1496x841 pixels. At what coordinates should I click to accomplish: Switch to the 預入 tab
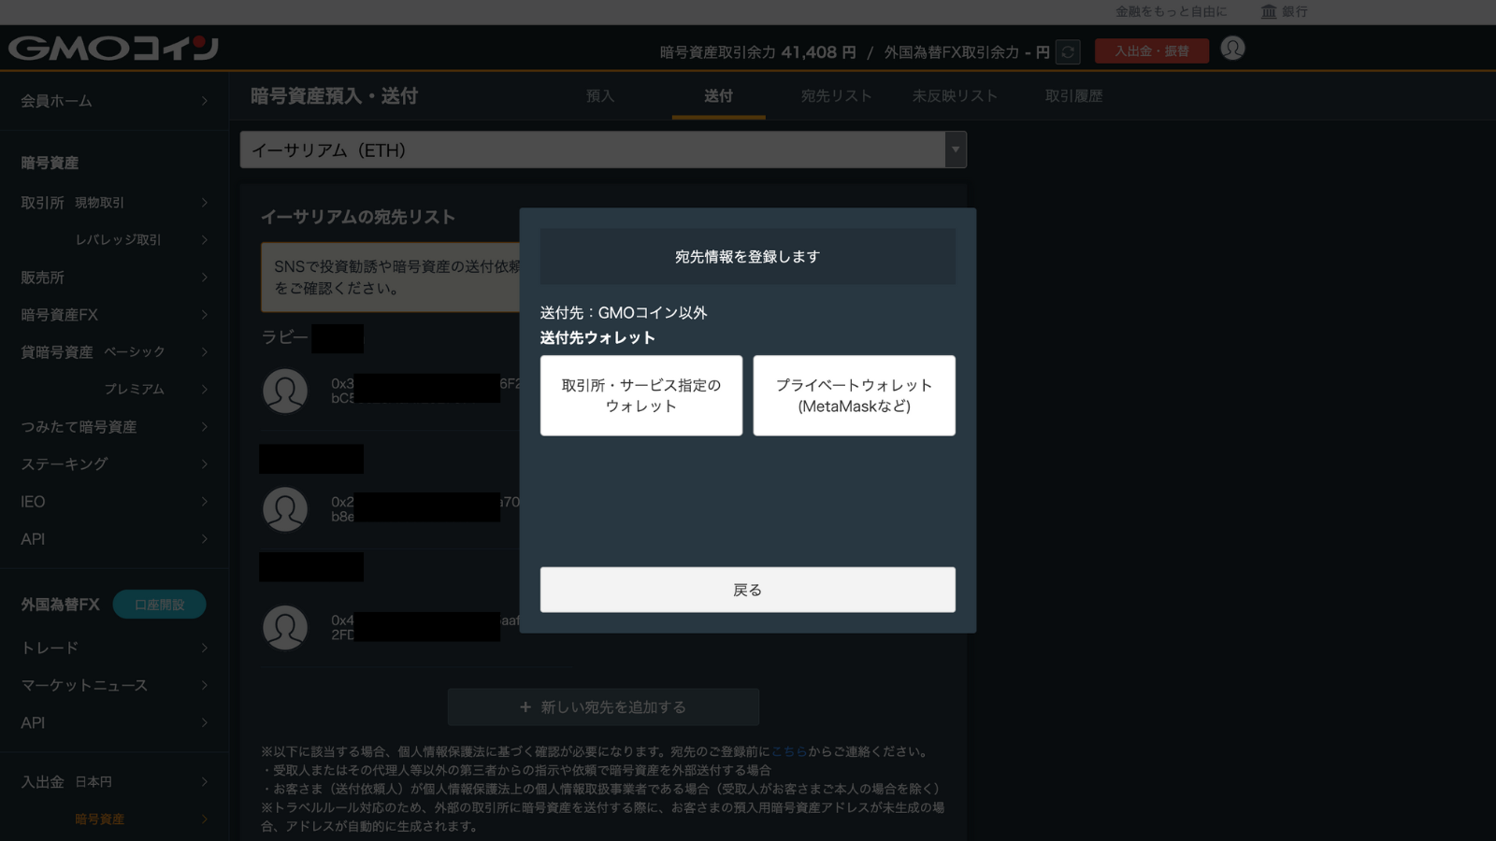[x=600, y=96]
